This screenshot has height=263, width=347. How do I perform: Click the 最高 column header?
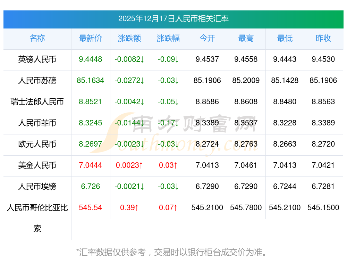[x=246, y=39]
